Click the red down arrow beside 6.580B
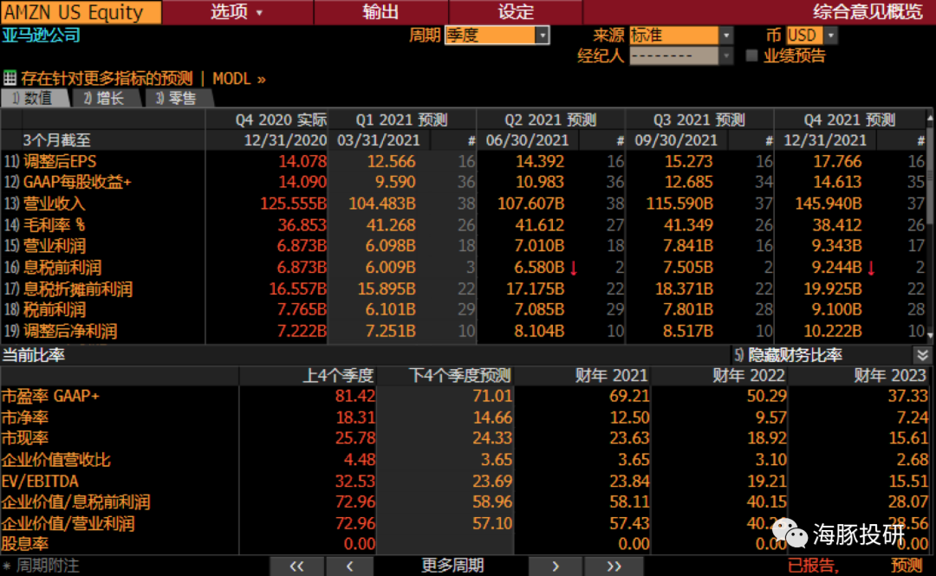The height and width of the screenshot is (576, 936). 574,268
